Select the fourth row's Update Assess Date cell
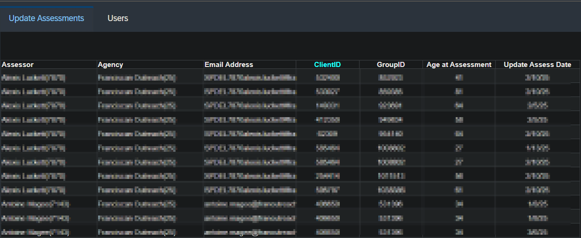The width and height of the screenshot is (581, 238). coord(537,119)
